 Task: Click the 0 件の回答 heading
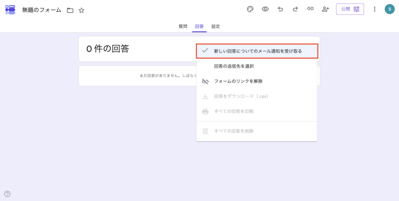pyautogui.click(x=108, y=49)
